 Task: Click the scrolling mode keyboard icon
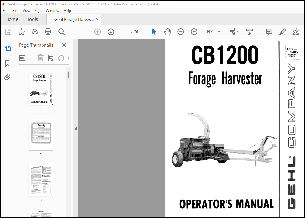(x=249, y=32)
